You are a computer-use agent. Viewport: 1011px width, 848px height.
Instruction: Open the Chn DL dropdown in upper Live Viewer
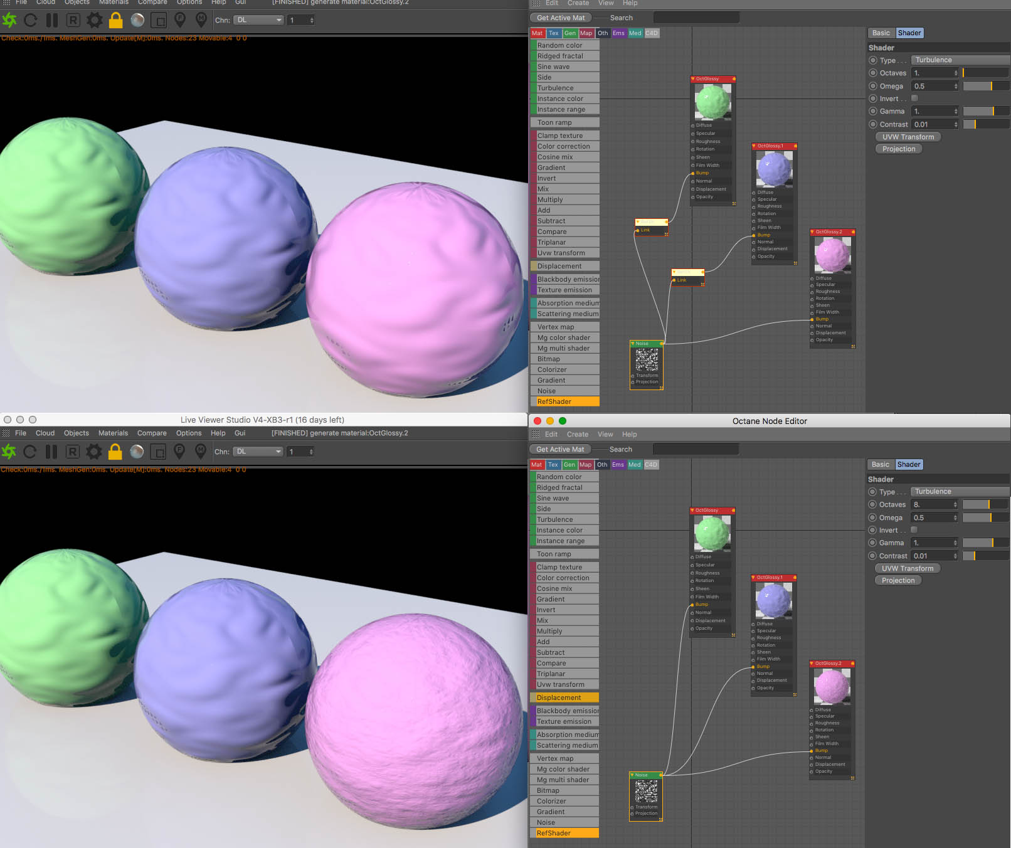tap(259, 20)
